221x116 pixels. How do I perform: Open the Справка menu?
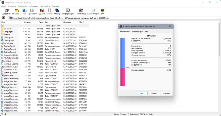[56, 6]
